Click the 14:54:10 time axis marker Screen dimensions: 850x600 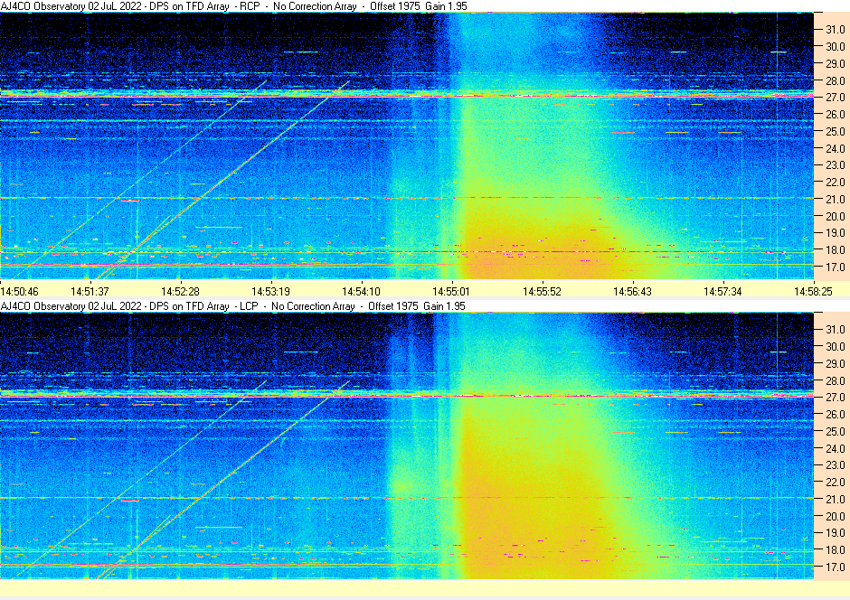click(x=361, y=291)
